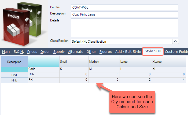Select Pink Large quantity 2 cell
The image size is (188, 115).
[136, 80]
